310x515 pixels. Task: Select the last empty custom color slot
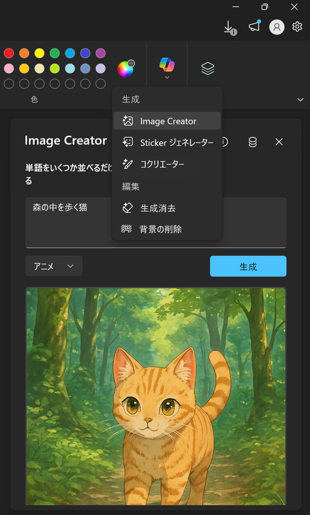[x=100, y=84]
